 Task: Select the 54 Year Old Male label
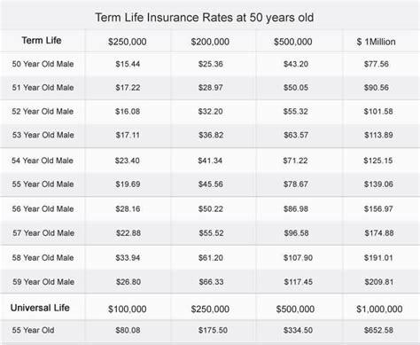[x=43, y=161]
